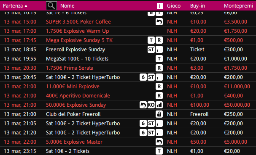
Task: Click the bar-chart icon on 50.000€ Explosive Sunday
Action: (x=159, y=105)
